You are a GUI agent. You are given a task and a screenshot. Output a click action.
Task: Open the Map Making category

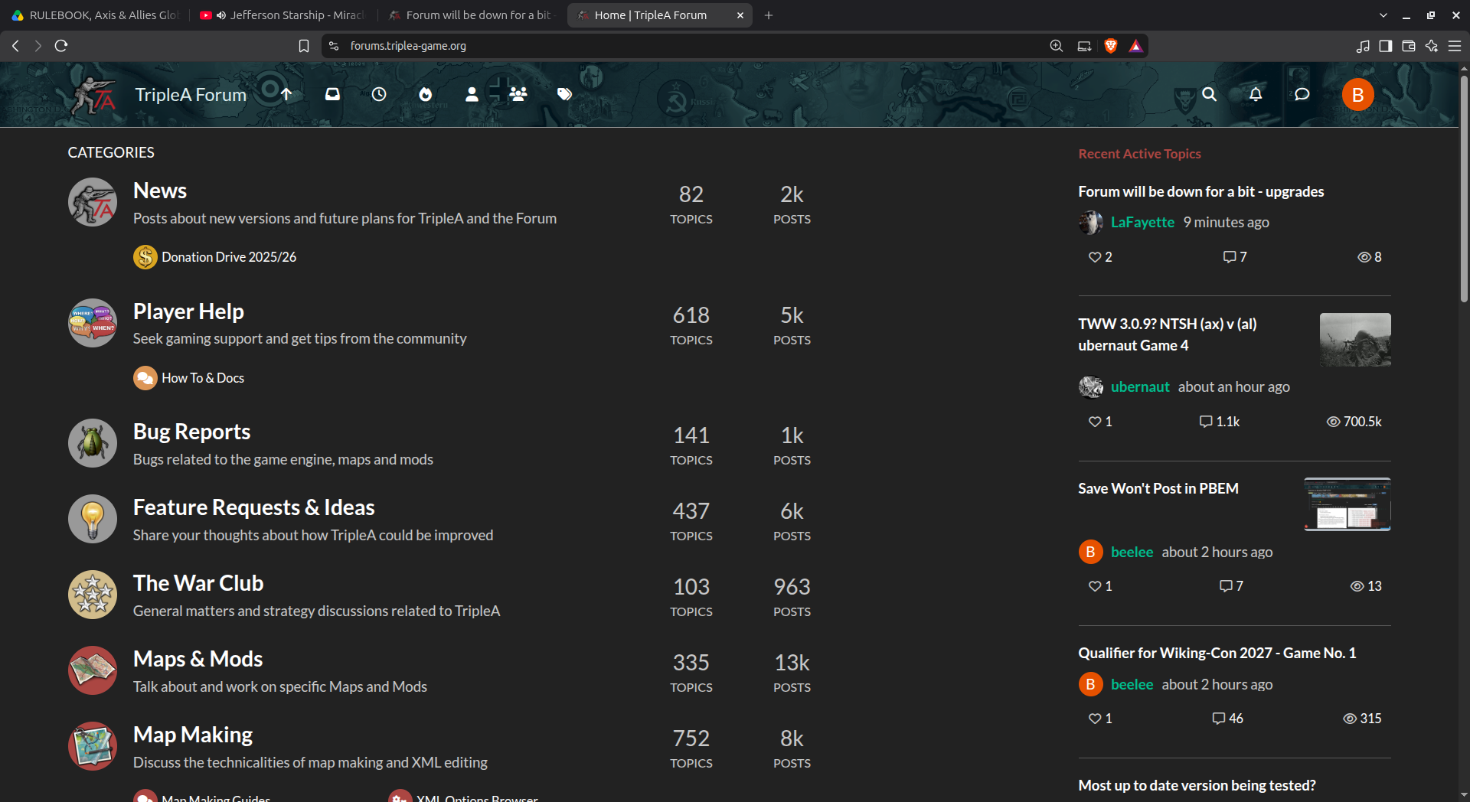click(x=193, y=735)
